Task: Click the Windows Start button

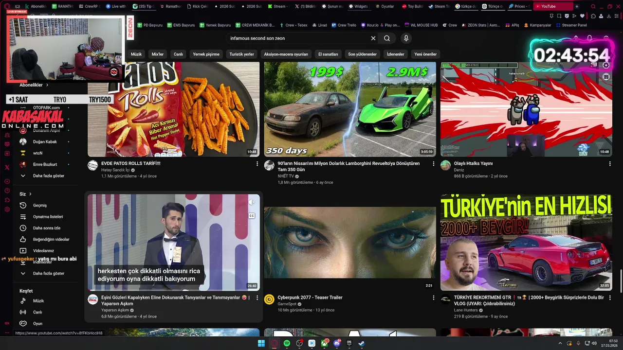Action: tap(261, 343)
